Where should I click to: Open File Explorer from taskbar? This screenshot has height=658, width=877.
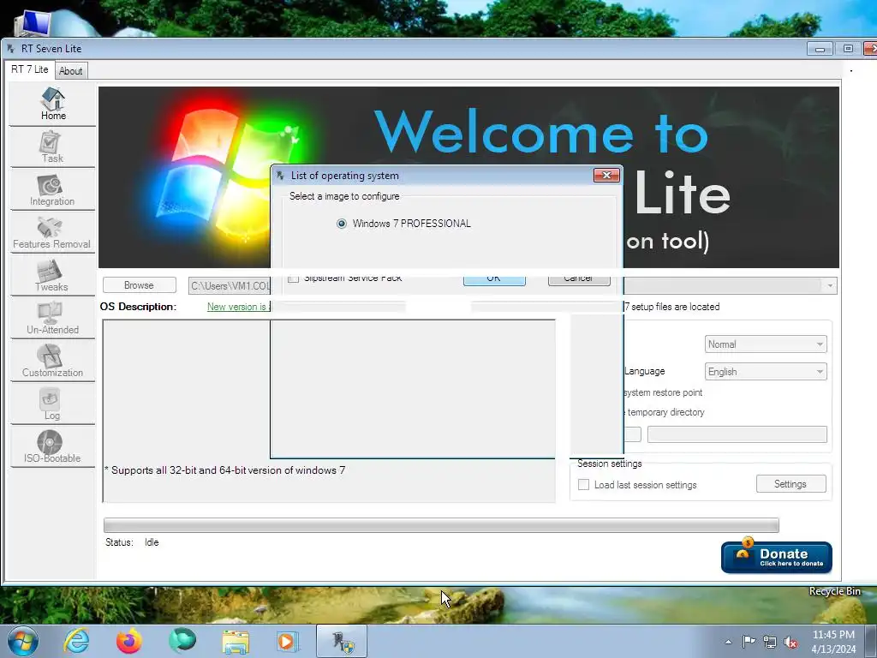[236, 642]
